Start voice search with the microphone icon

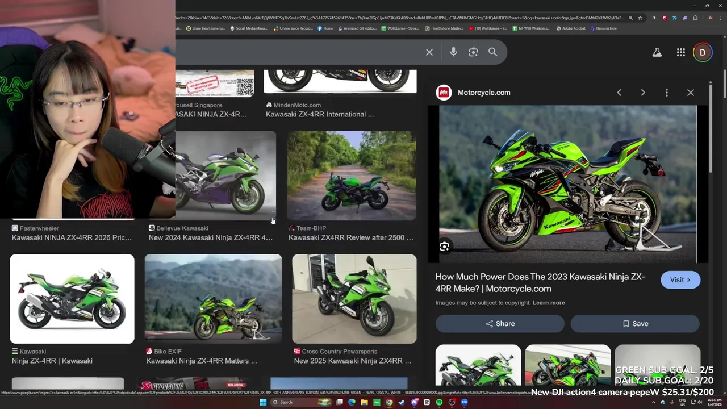click(453, 52)
